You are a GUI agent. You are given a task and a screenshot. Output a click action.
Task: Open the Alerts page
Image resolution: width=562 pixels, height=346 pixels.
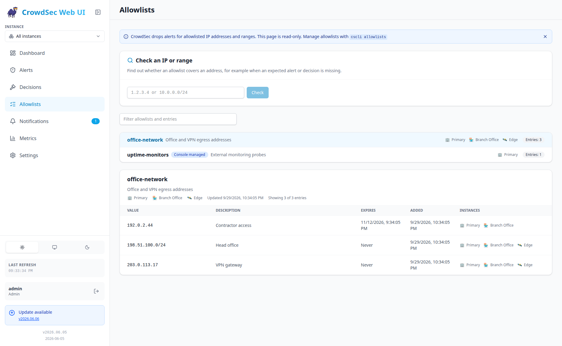tap(55, 70)
